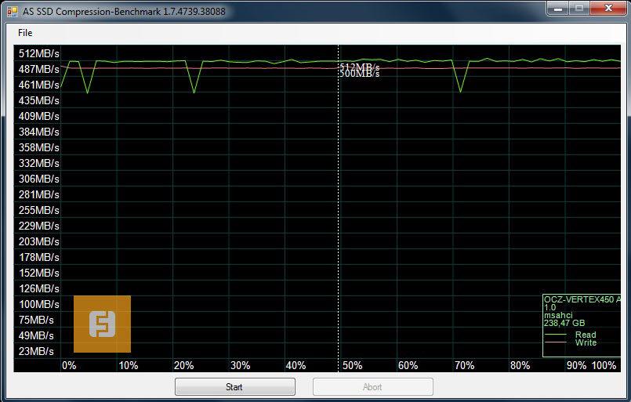
Task: Click the 306MB/s y-axis label
Action: click(39, 179)
